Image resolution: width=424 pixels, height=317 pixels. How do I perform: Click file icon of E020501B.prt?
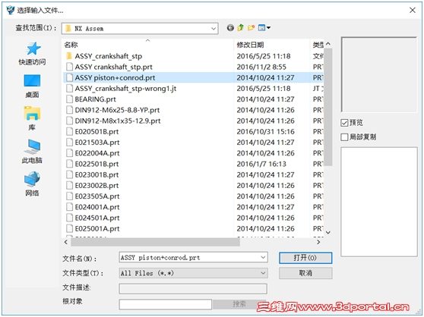point(69,131)
